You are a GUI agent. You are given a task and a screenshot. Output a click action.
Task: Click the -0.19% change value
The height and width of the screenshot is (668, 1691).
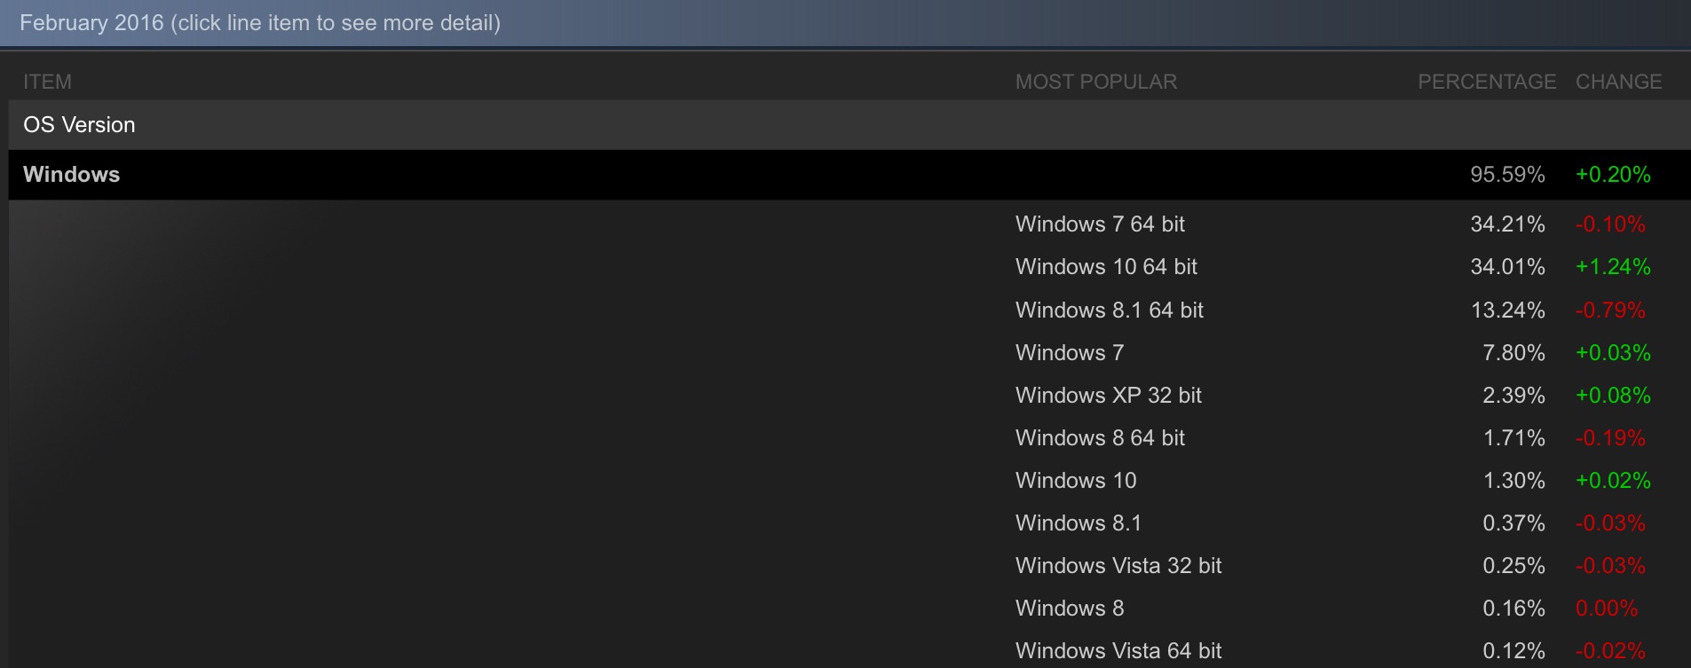point(1610,438)
